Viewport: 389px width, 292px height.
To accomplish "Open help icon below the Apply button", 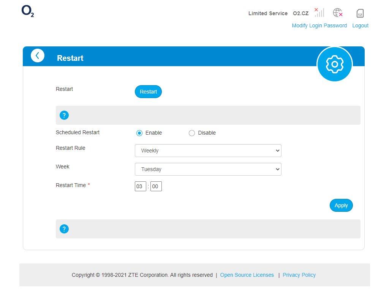I will [64, 229].
